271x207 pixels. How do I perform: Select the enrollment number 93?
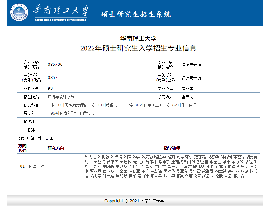click(50, 88)
